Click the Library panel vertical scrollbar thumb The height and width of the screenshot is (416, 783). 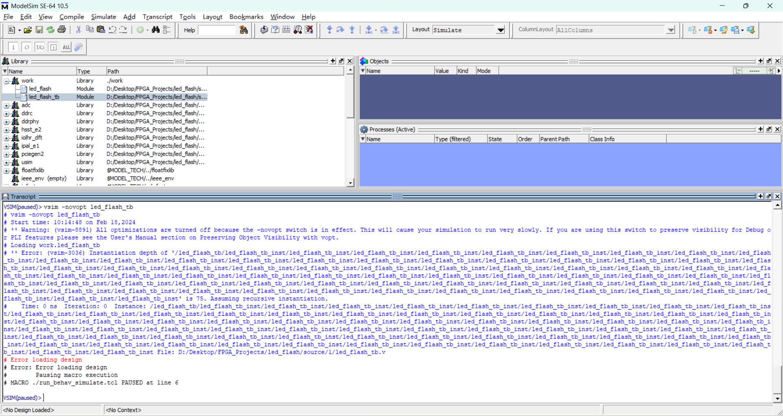tap(350, 97)
